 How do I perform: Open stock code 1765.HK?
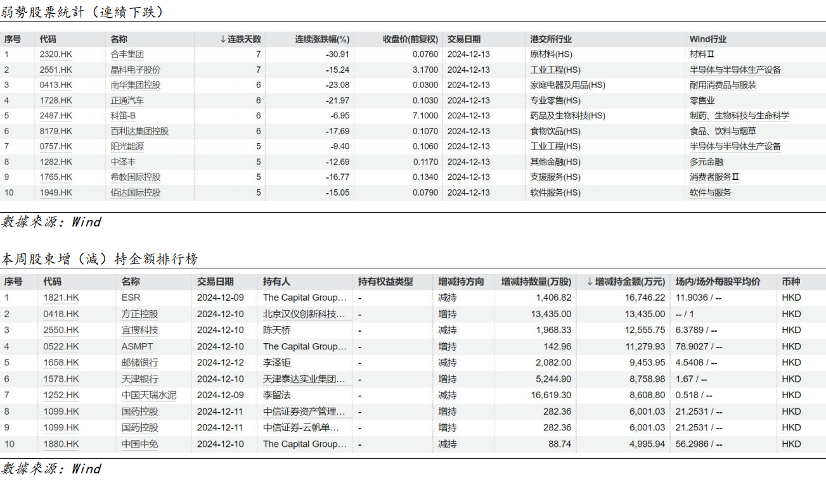56,177
